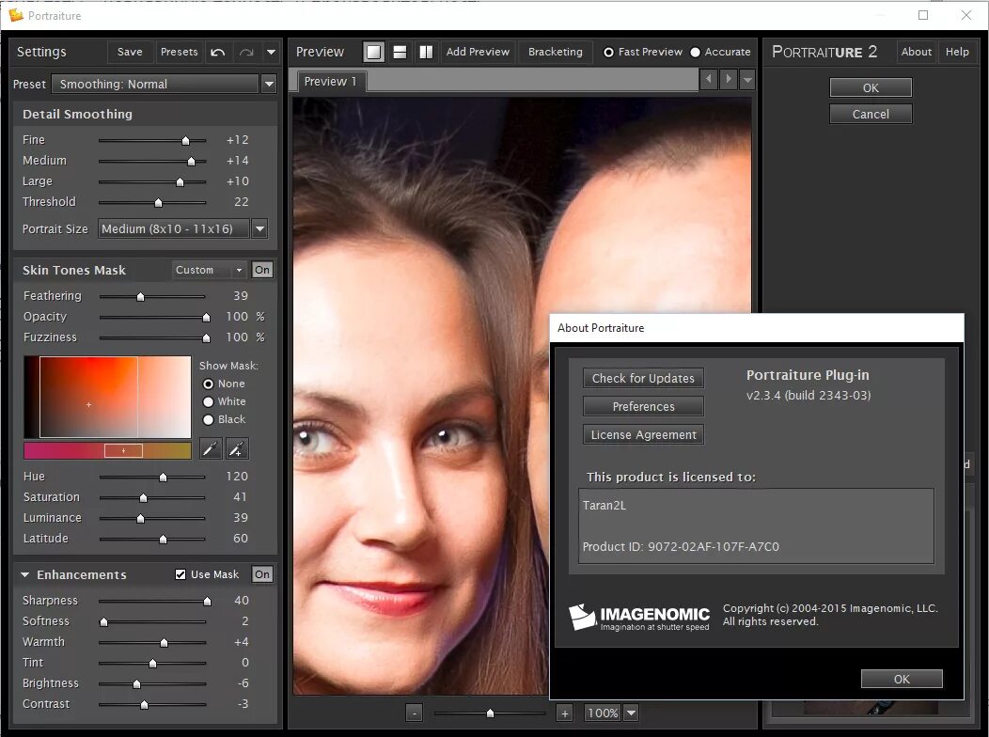Viewport: 989px width, 737px height.
Task: Select the horizontal split preview icon
Action: [x=400, y=52]
